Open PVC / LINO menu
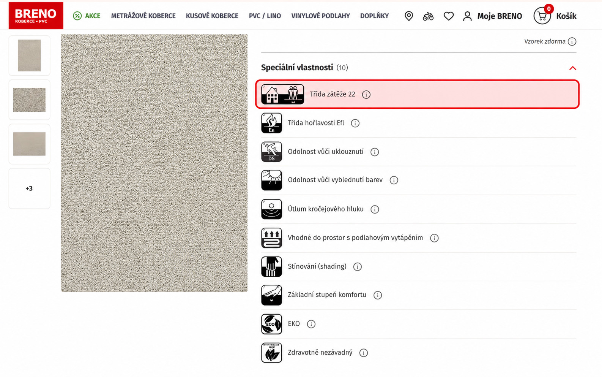Image resolution: width=602 pixels, height=377 pixels. pyautogui.click(x=265, y=16)
